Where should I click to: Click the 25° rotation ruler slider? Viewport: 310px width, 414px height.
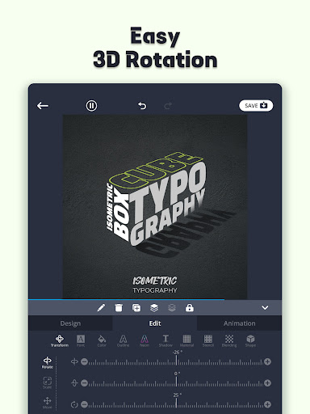click(176, 403)
